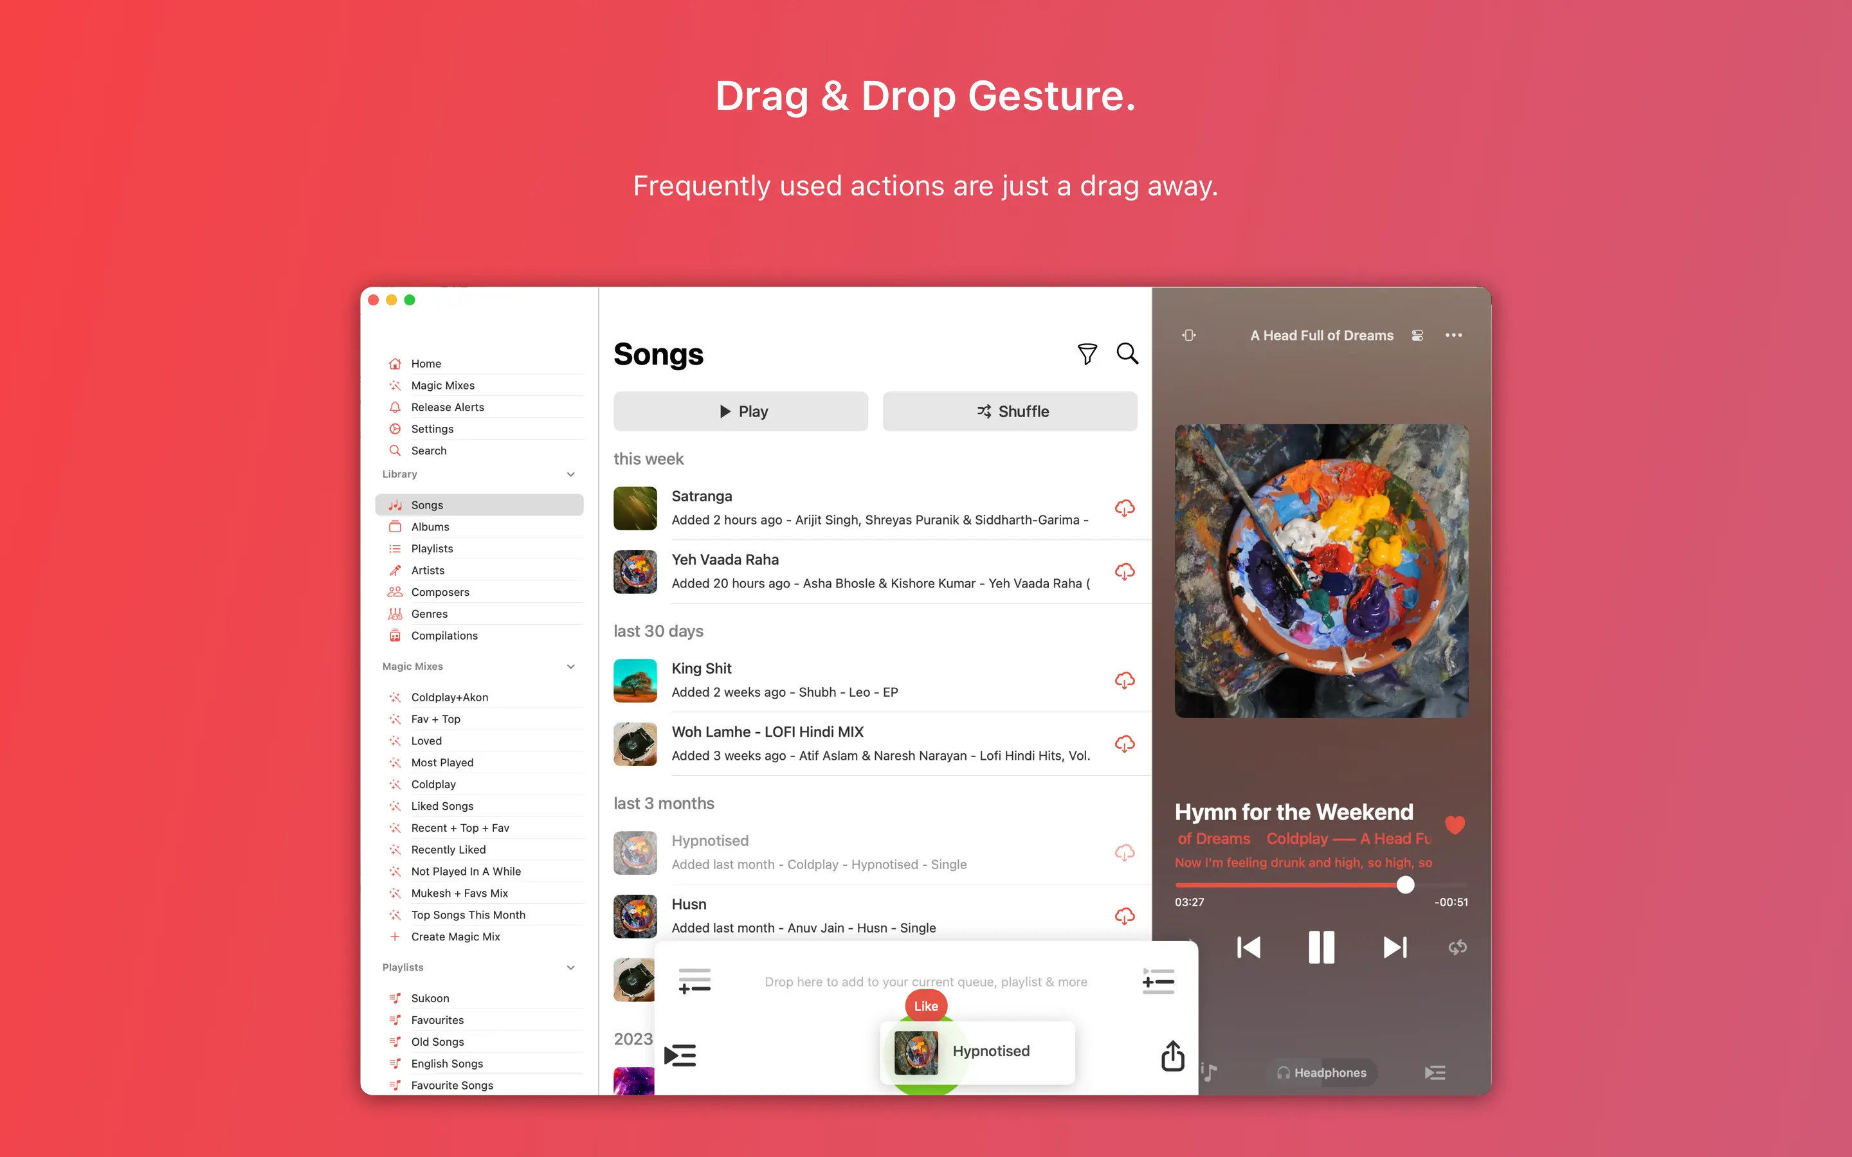Click the King Shit album thumbnail
The width and height of the screenshot is (1852, 1157).
635,680
